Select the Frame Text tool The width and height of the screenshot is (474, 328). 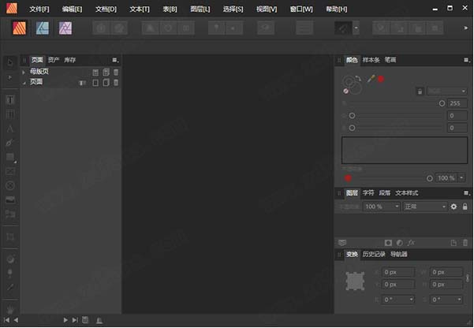10,100
